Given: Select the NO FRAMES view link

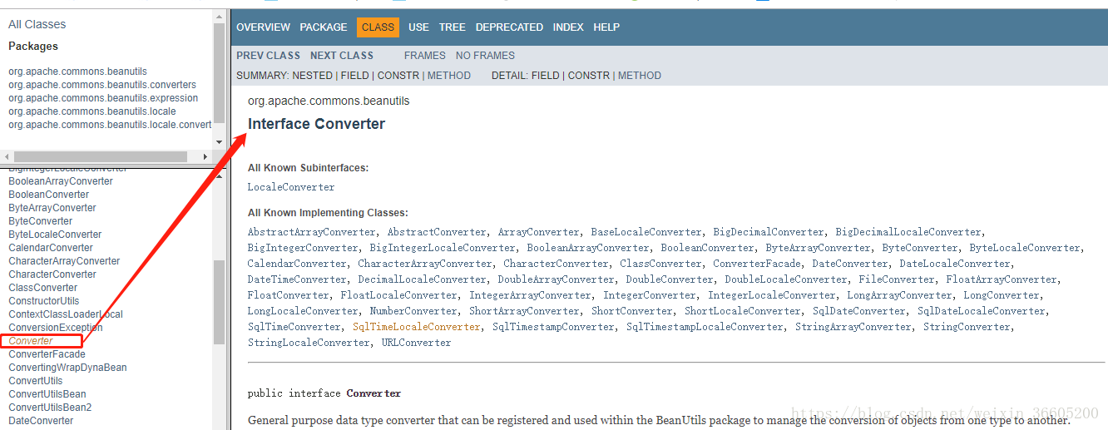Looking at the screenshot, I should (x=485, y=56).
